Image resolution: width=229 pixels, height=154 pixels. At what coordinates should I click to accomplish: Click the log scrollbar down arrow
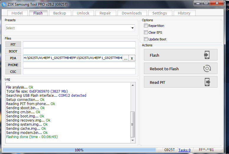coord(133,140)
